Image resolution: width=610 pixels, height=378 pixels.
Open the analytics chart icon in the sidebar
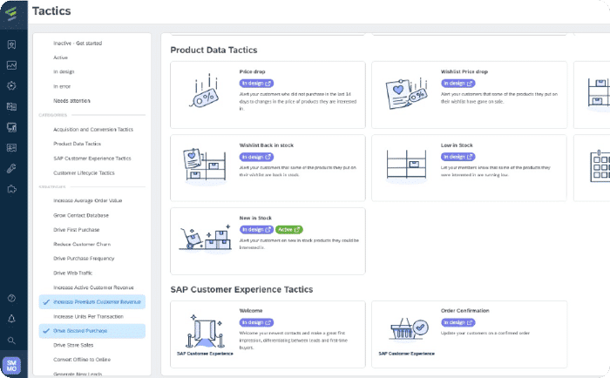[11, 65]
